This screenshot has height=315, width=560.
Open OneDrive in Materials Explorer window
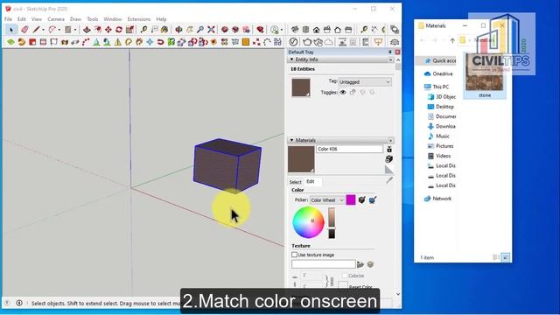click(438, 73)
